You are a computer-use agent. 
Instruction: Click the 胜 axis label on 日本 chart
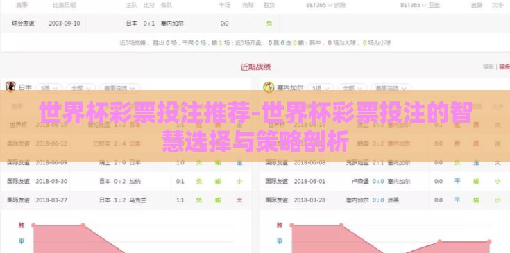(x=21, y=225)
